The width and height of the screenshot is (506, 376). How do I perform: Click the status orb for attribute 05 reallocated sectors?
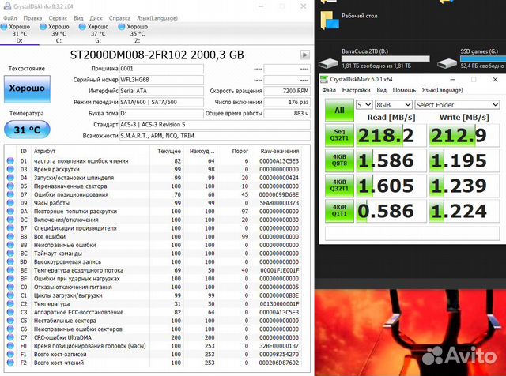[x=10, y=186]
